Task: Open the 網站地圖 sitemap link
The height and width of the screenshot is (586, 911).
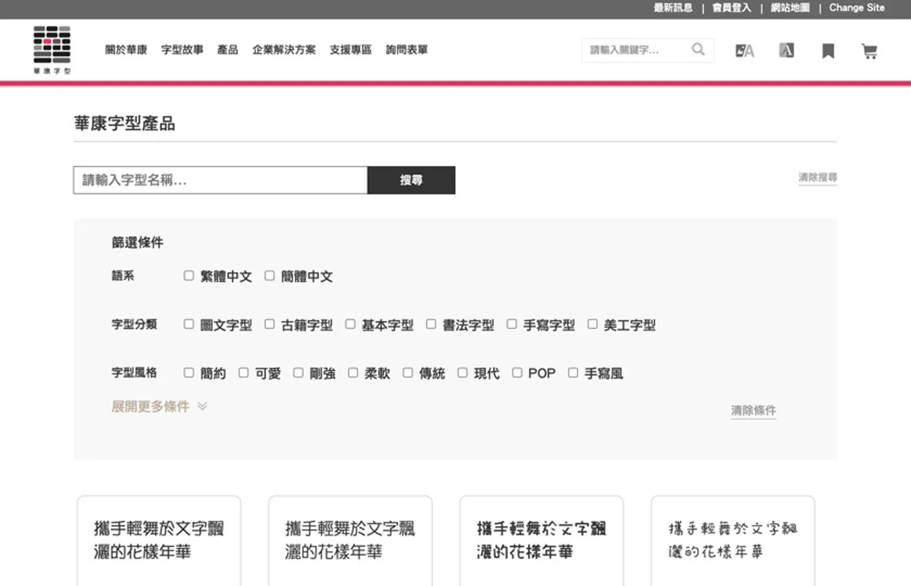Action: tap(790, 8)
